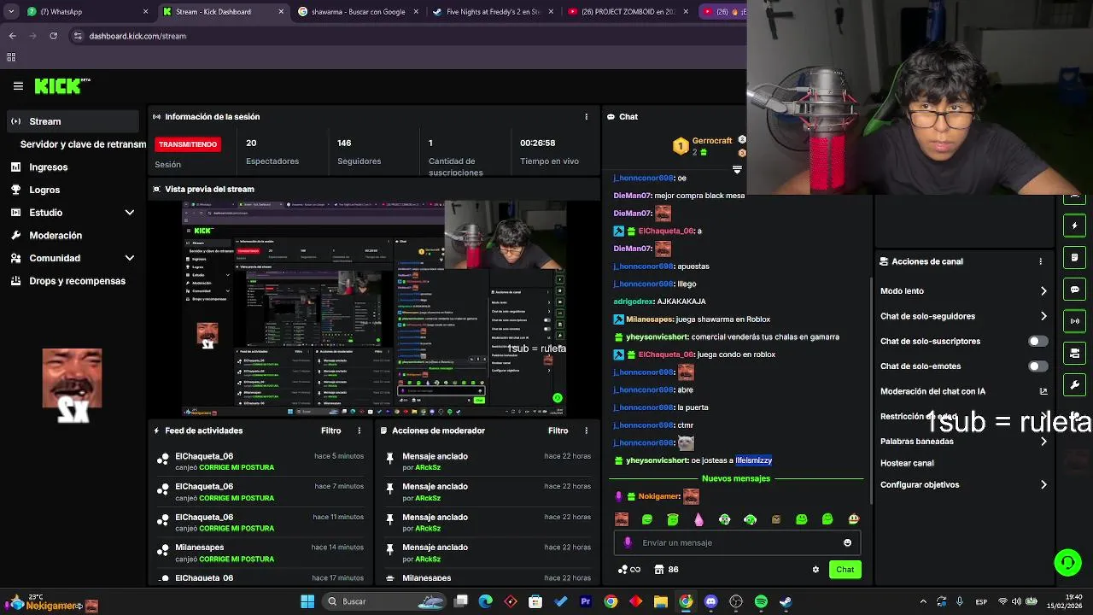Click the green Chat send button

[845, 570]
